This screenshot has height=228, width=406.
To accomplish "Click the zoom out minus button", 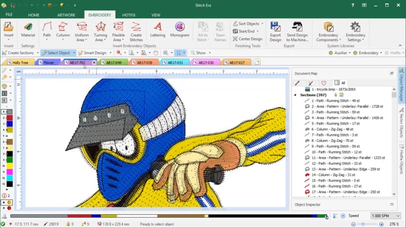I will coord(353,224).
